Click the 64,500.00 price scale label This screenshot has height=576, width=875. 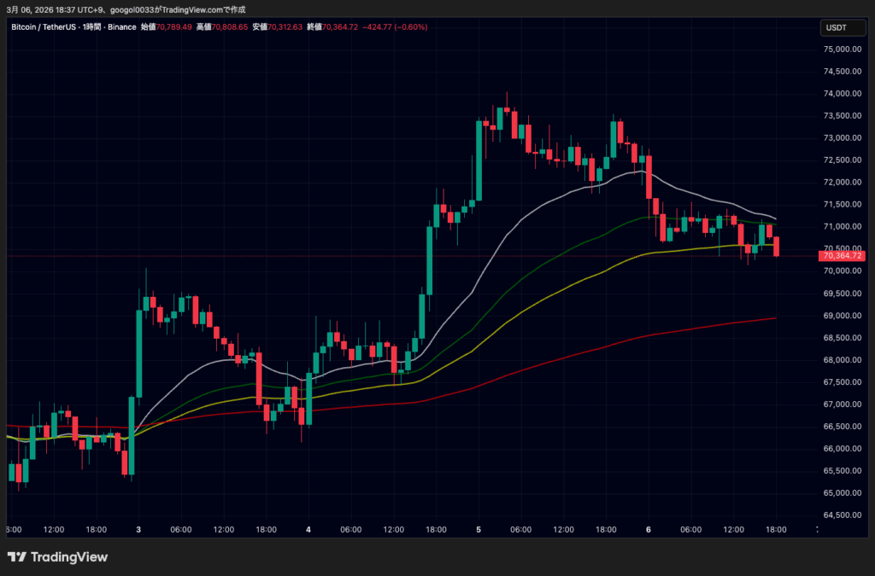pos(842,515)
